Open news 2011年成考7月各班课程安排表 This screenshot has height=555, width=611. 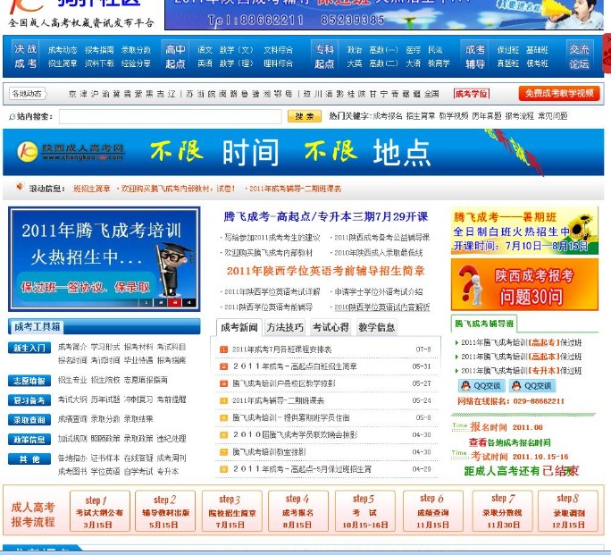point(281,349)
